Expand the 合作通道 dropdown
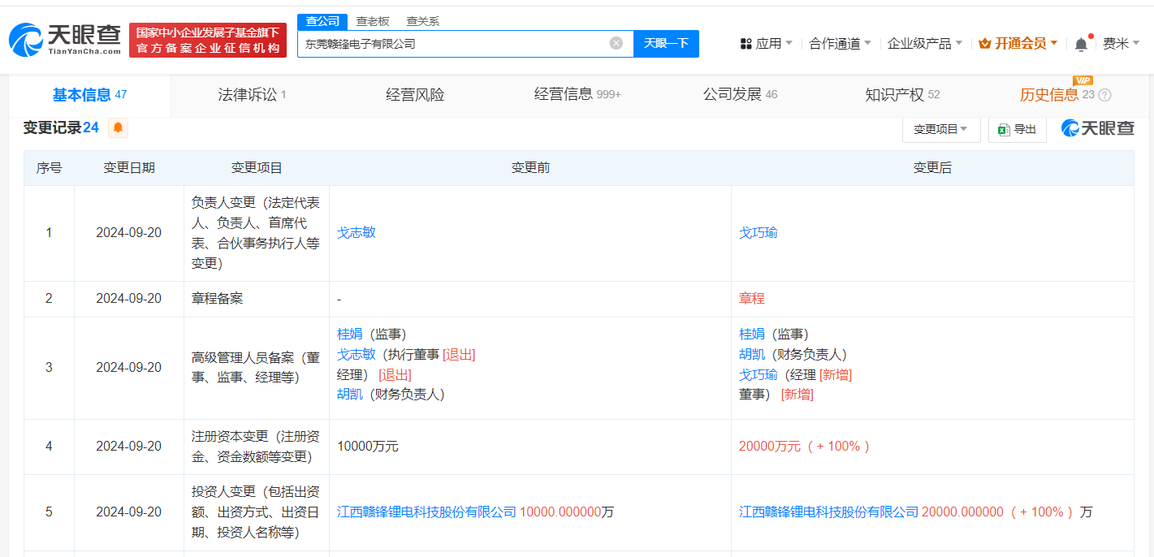The image size is (1154, 557). (x=840, y=44)
